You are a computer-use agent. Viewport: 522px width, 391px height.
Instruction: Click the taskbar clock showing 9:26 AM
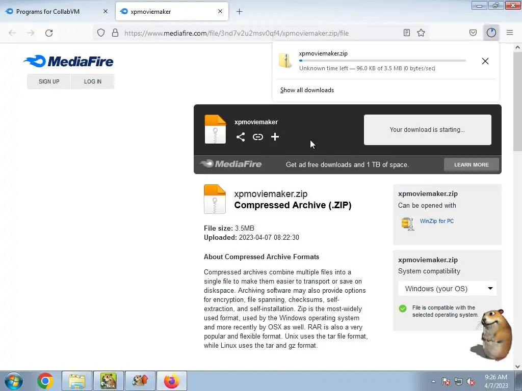[x=496, y=381]
